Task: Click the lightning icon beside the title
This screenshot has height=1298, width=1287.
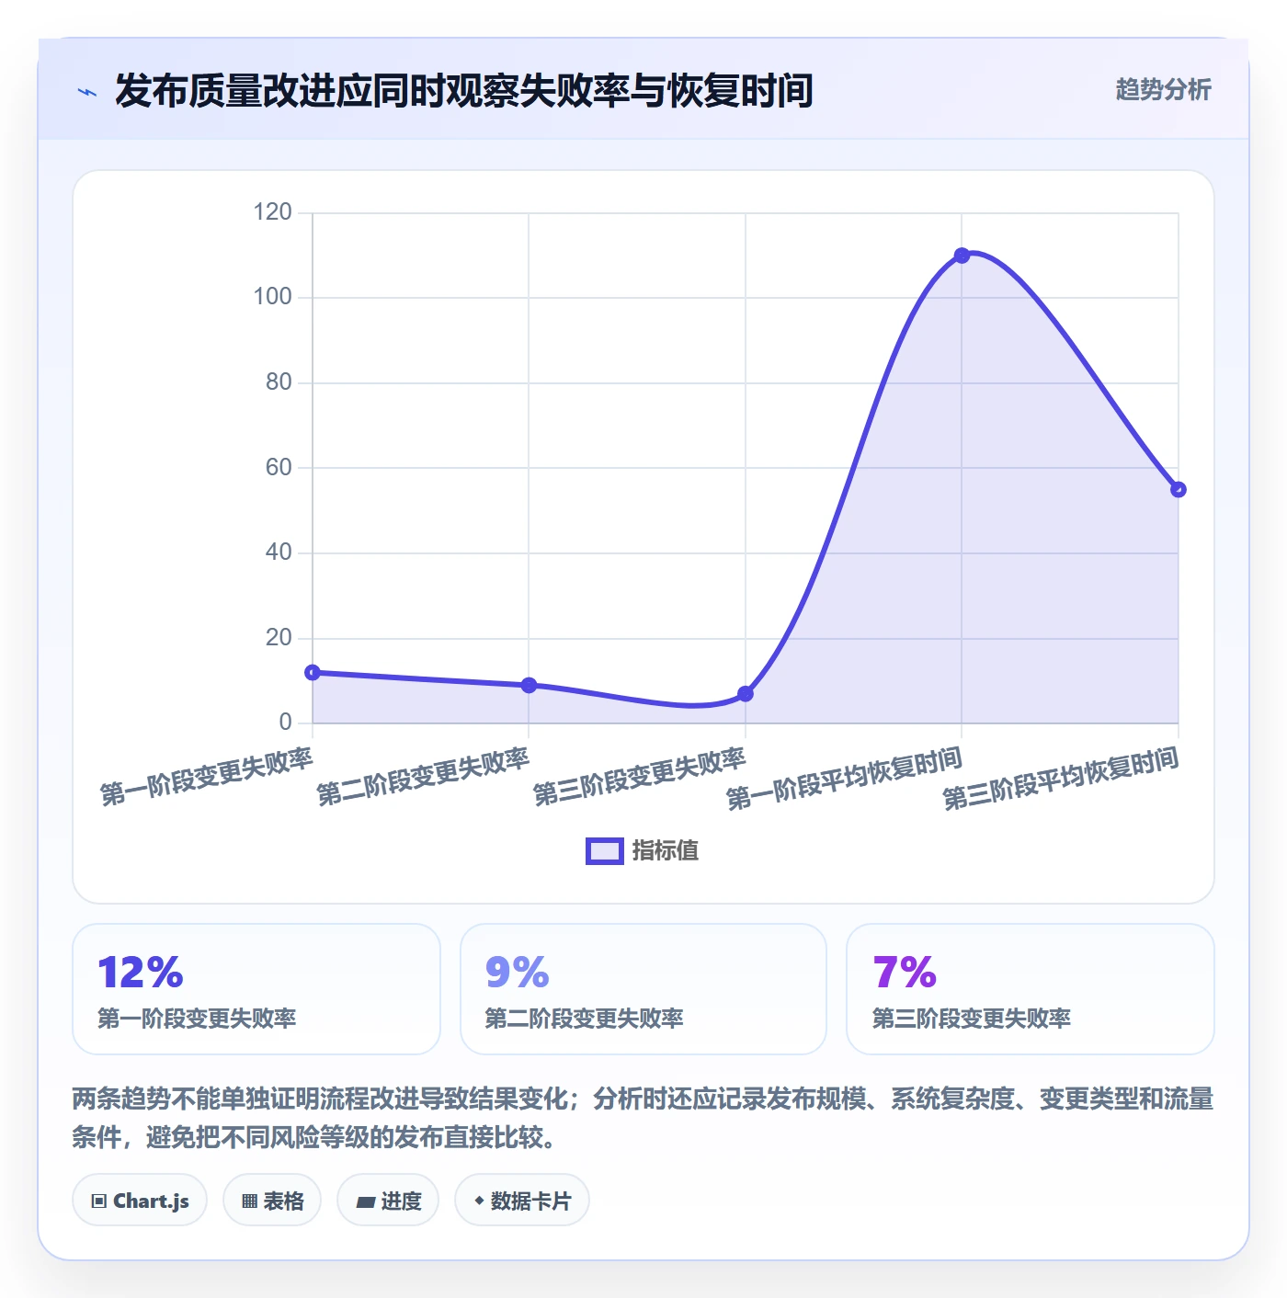Action: (x=87, y=92)
